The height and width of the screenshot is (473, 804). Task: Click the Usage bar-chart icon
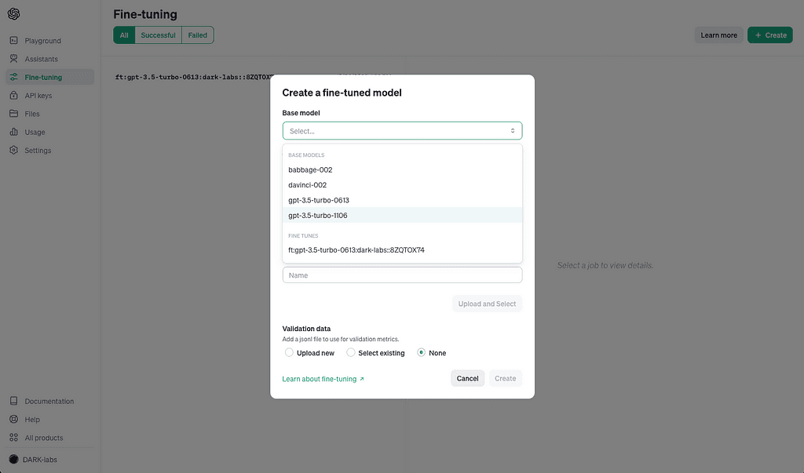(14, 132)
